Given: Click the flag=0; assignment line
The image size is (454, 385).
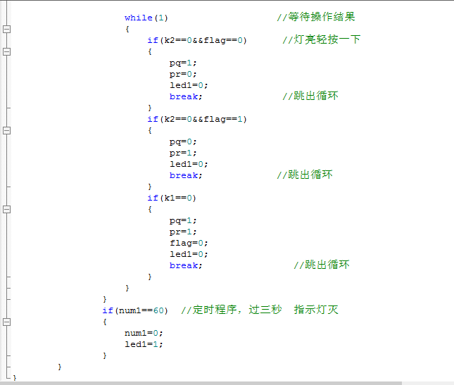Looking at the screenshot, I should click(x=189, y=243).
